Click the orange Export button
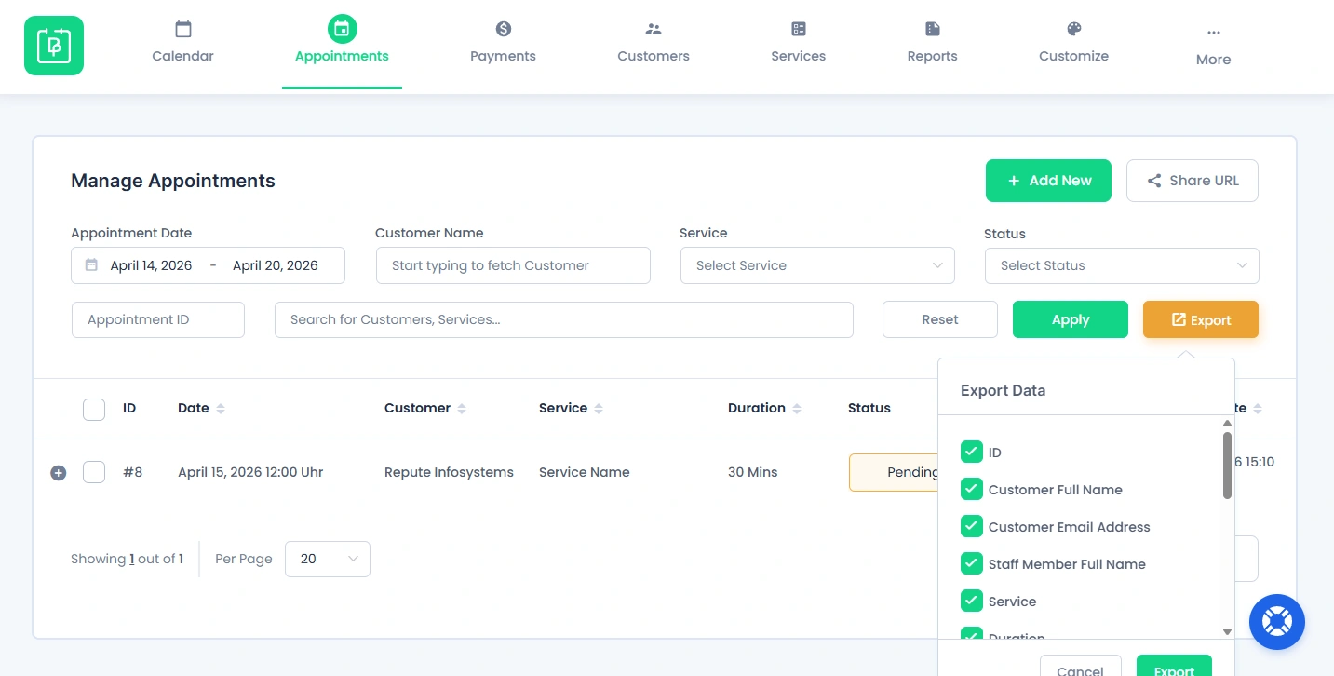 coord(1201,319)
